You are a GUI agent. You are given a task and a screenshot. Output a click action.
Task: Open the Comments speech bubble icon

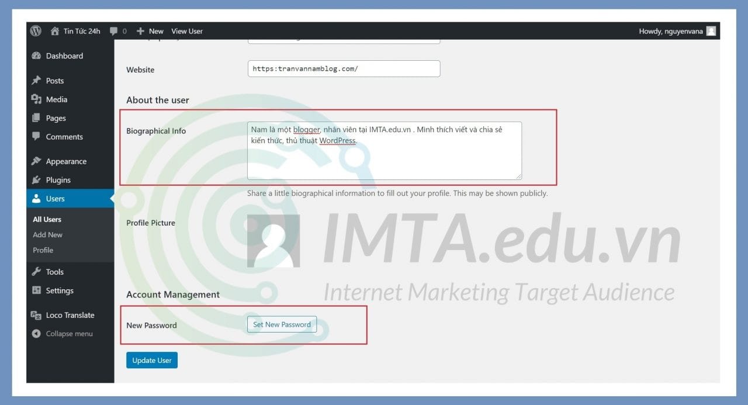pos(37,137)
